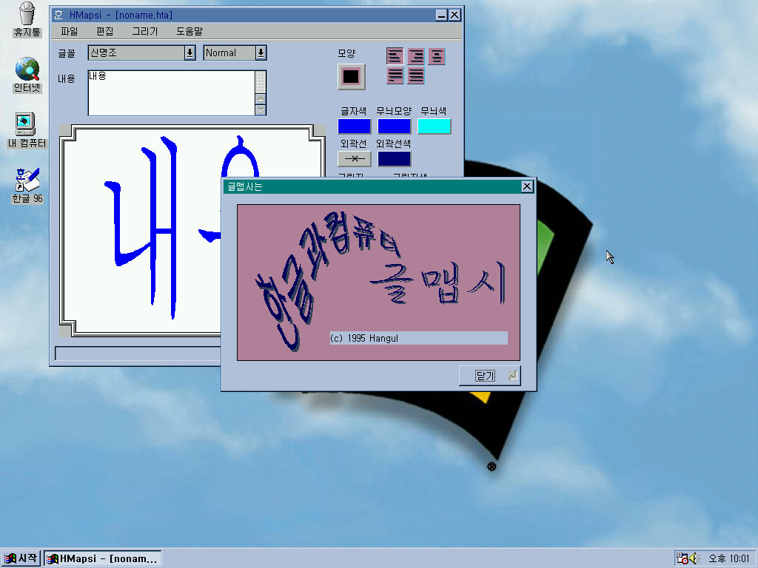This screenshot has height=568, width=758.
Task: Expand the 글꼴 font dropdown (신명조)
Action: 190,53
